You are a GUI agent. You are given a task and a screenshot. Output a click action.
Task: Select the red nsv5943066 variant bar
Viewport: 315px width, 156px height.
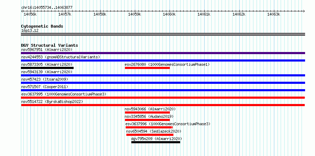148,112
